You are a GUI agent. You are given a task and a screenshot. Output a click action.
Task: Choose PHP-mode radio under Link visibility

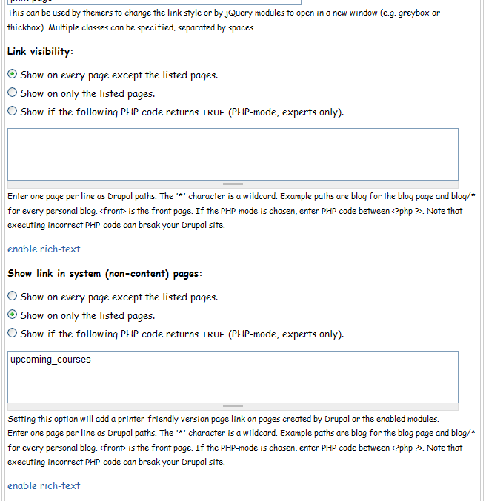[x=12, y=111]
